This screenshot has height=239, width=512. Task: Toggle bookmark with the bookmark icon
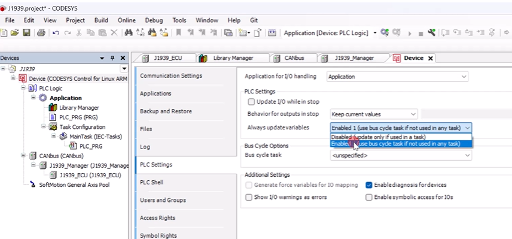pos(179,33)
